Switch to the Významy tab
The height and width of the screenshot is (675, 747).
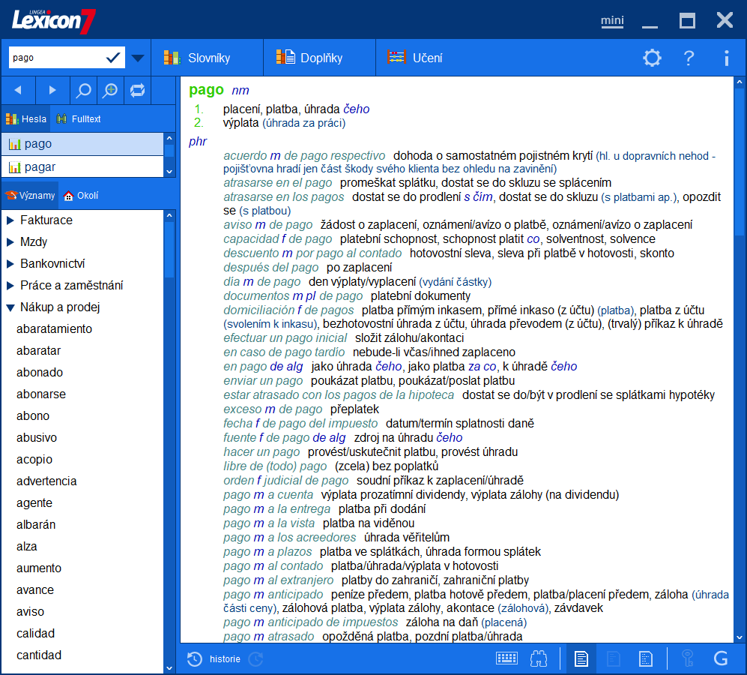pyautogui.click(x=30, y=196)
